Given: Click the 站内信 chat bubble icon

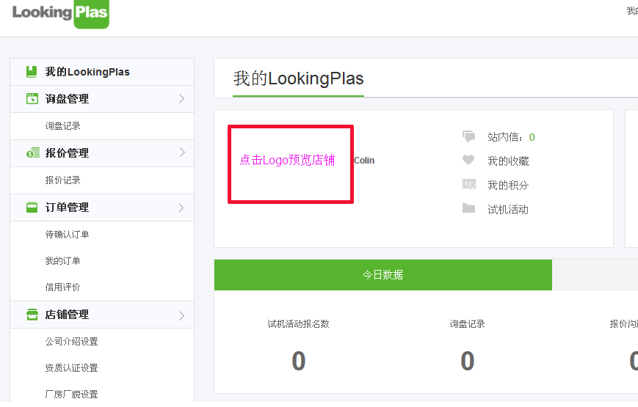Looking at the screenshot, I should (x=468, y=136).
